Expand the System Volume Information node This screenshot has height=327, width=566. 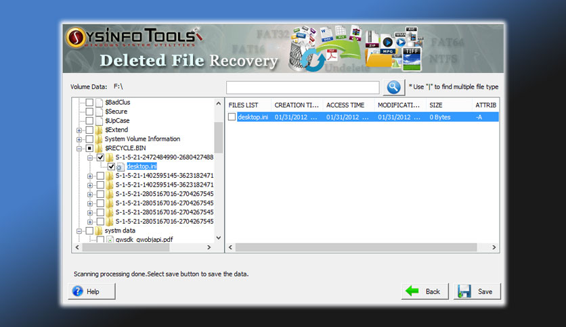pyautogui.click(x=79, y=139)
